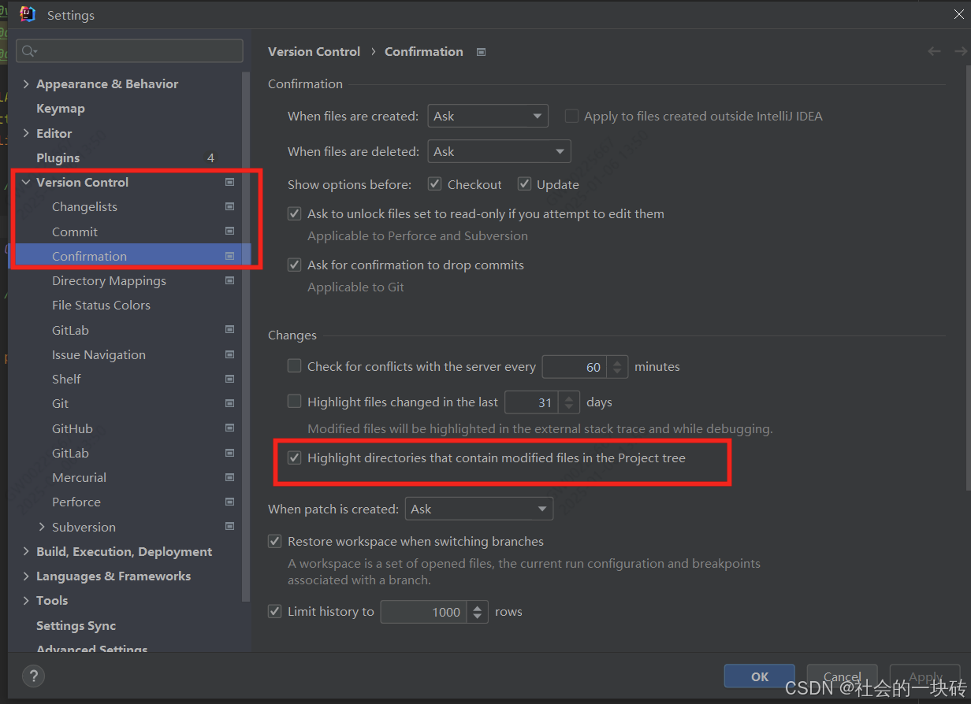The width and height of the screenshot is (971, 704).
Task: Open Keymap settings page
Action: coord(60,109)
